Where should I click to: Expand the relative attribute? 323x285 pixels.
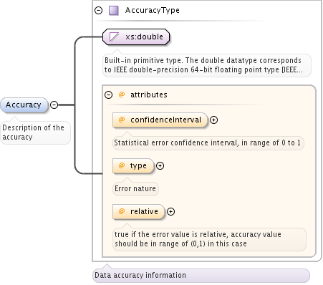pos(170,211)
